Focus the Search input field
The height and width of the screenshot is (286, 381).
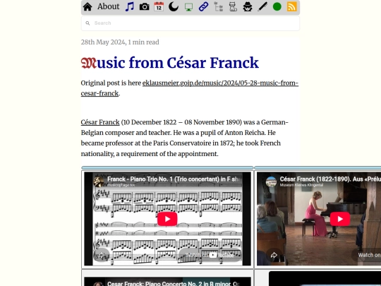tap(190, 23)
